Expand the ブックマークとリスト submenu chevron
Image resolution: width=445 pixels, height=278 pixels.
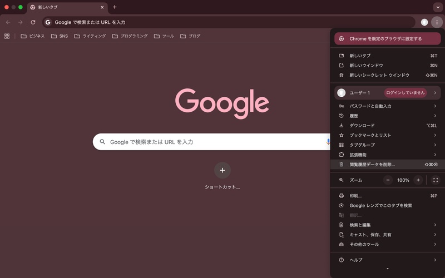435,135
